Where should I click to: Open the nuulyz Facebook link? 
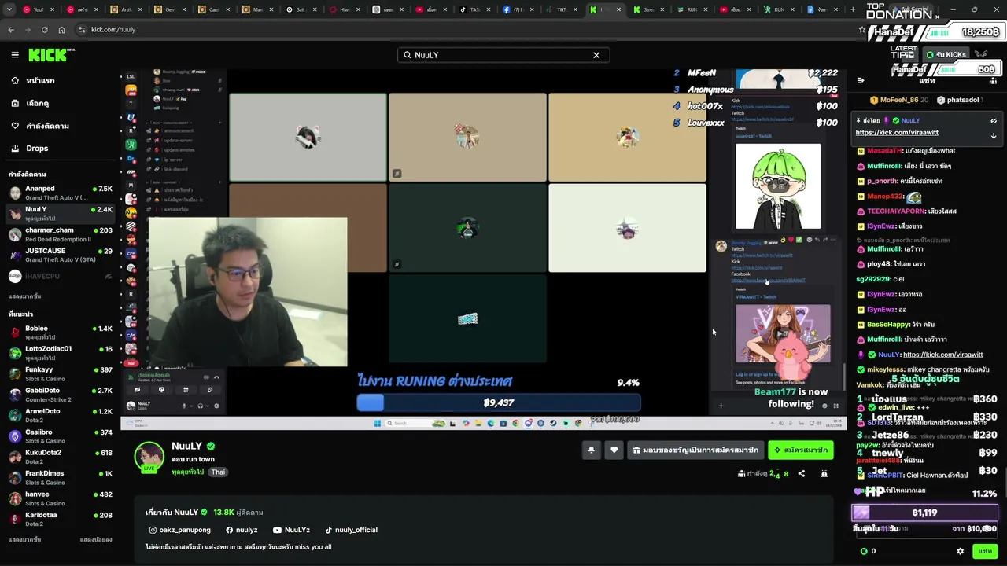242,530
